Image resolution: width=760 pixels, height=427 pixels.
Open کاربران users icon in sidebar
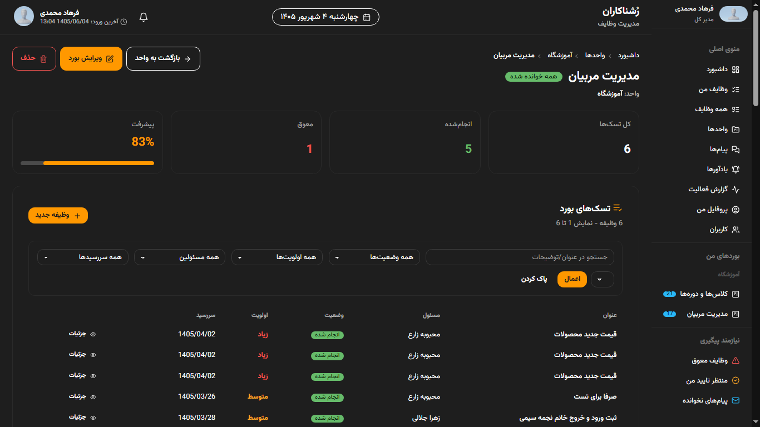736,230
